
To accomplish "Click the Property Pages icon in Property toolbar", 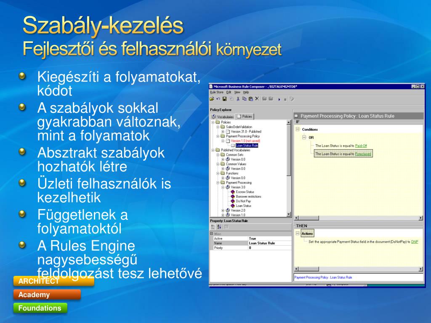I will pos(226,227).
